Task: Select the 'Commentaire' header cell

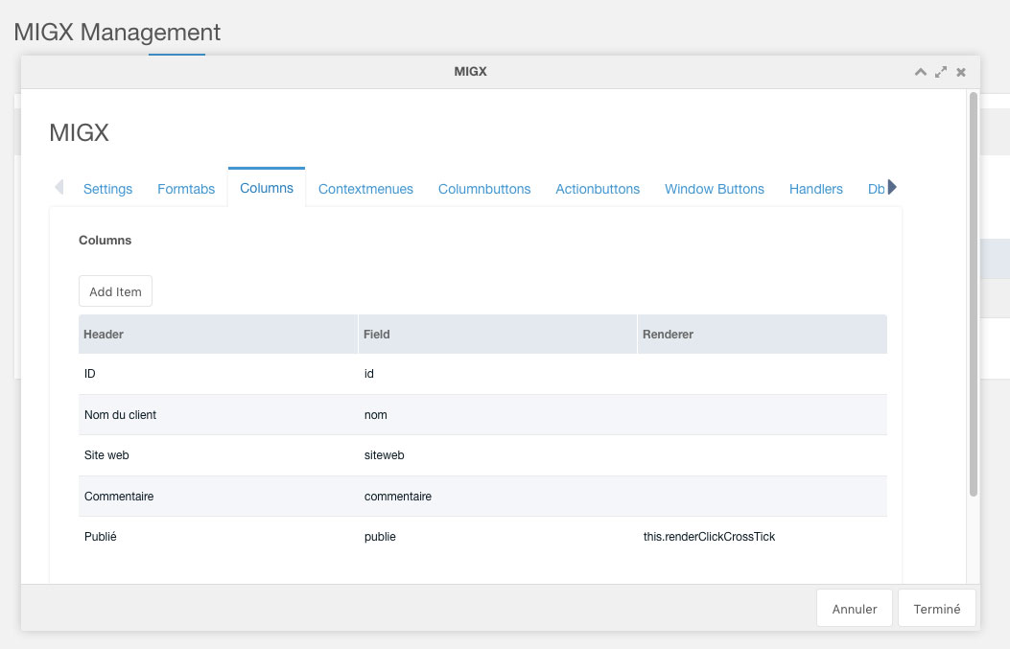Action: 218,497
